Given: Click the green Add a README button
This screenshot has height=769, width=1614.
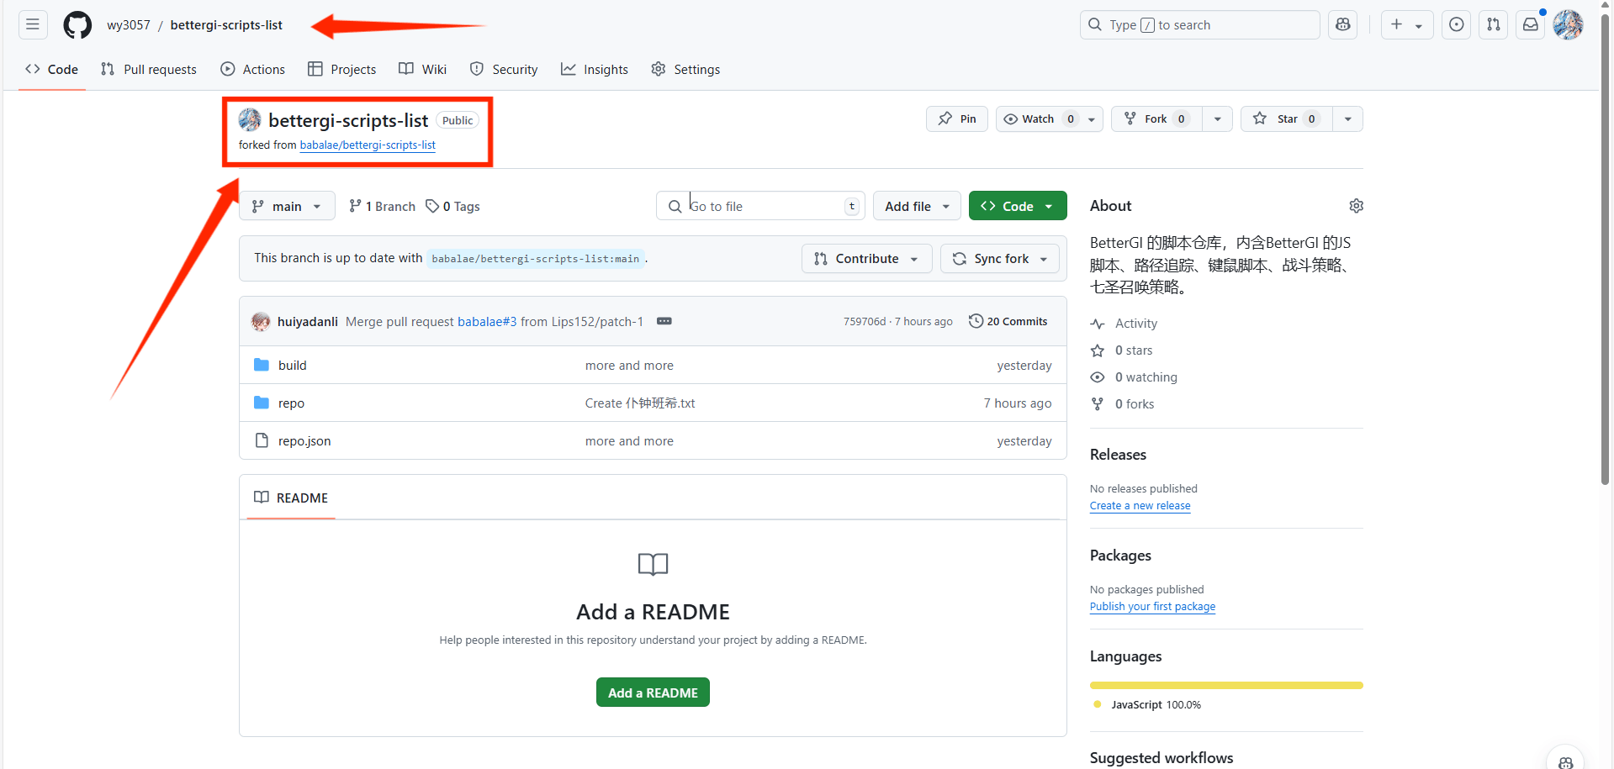Looking at the screenshot, I should 653,693.
